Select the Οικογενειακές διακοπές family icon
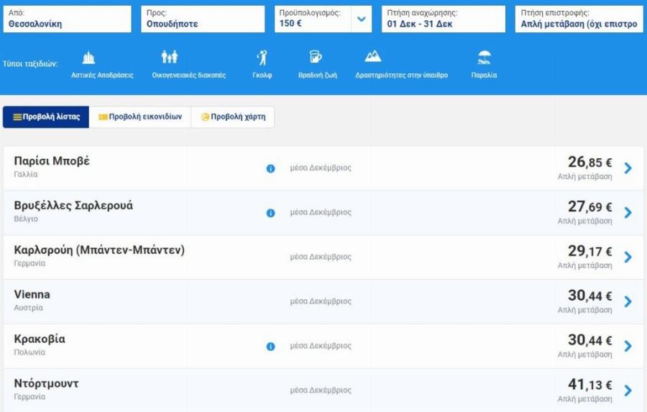Image resolution: width=647 pixels, height=412 pixels. [x=170, y=58]
